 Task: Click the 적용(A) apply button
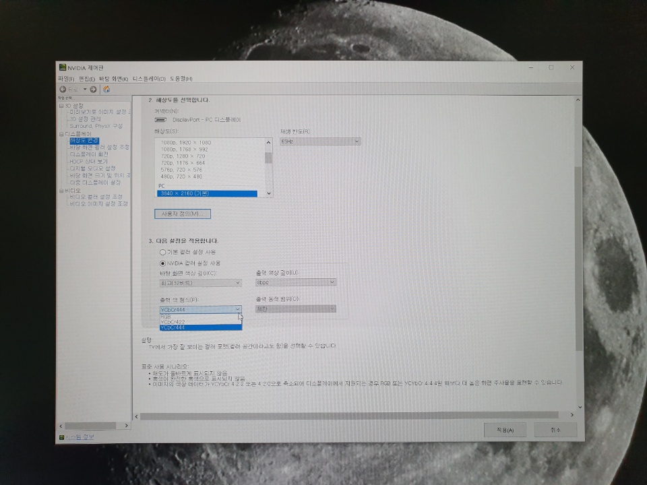(x=505, y=430)
